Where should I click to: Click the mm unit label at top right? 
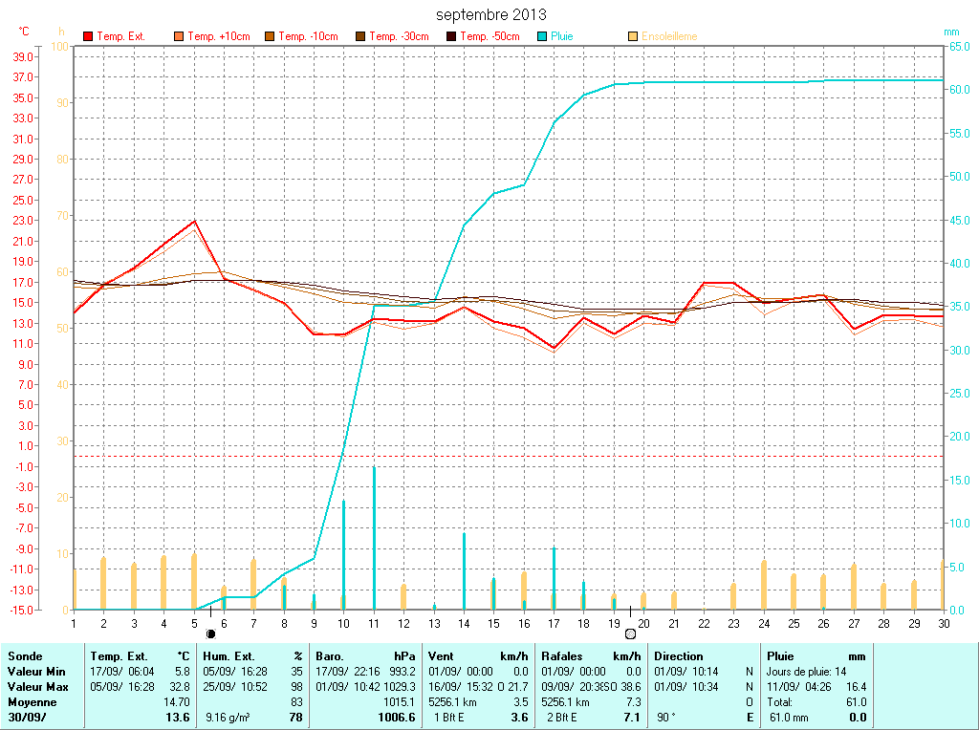click(x=951, y=32)
